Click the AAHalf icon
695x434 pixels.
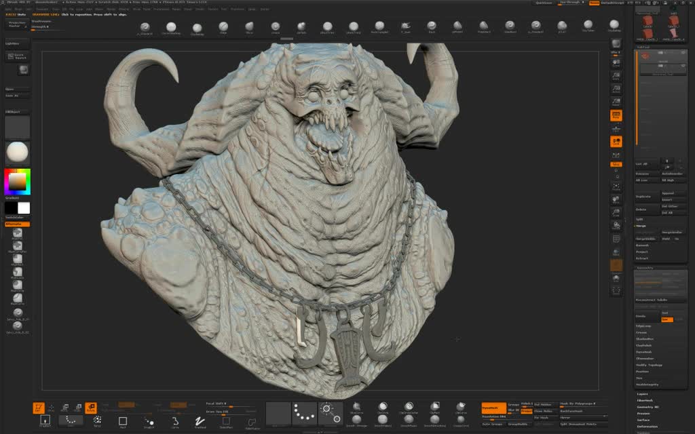[x=616, y=102]
